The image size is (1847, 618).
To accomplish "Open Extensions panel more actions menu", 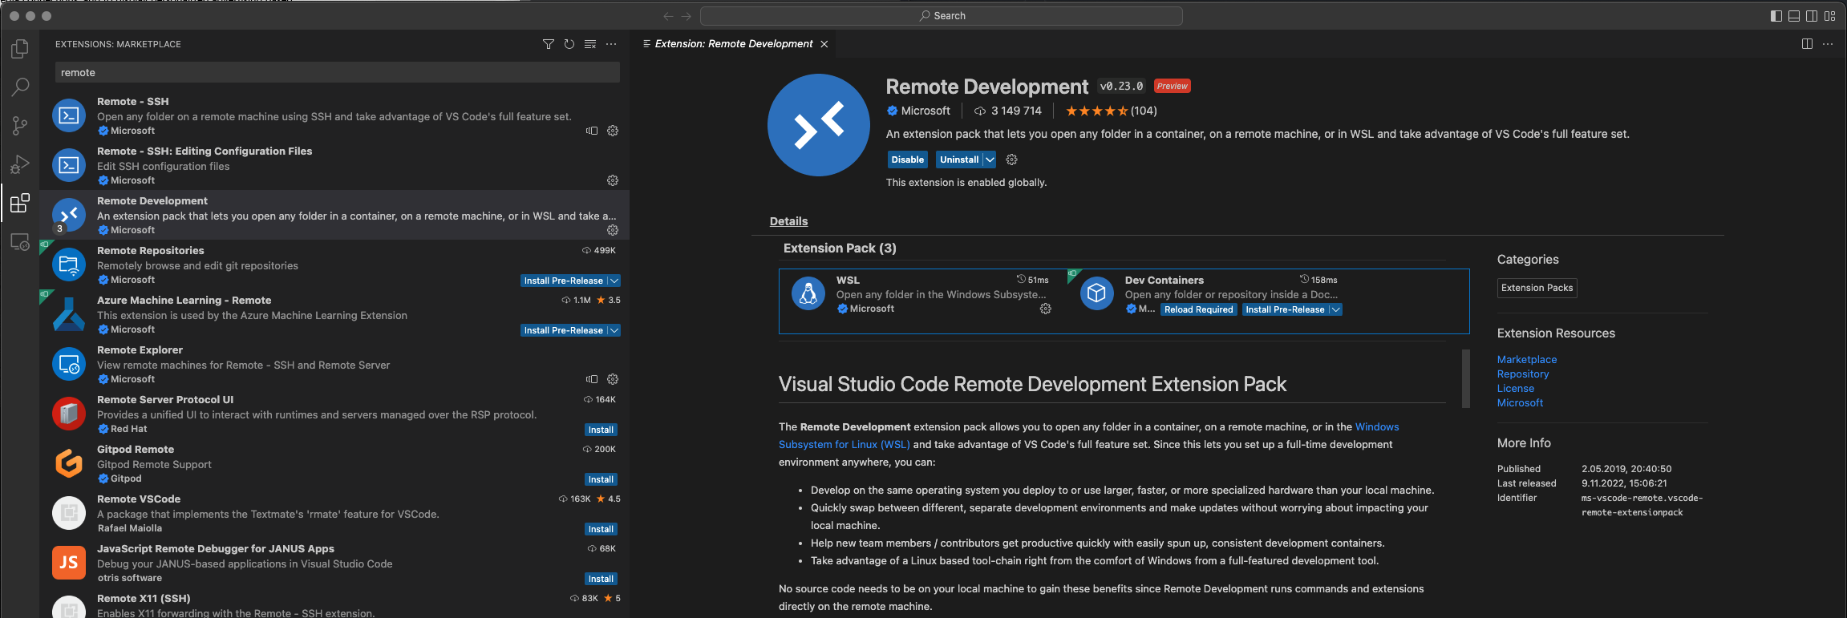I will (611, 44).
